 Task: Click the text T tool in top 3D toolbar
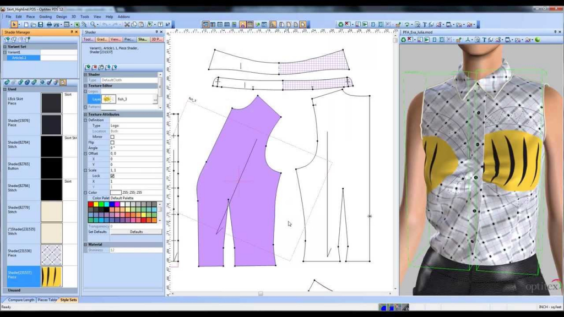[425, 24]
